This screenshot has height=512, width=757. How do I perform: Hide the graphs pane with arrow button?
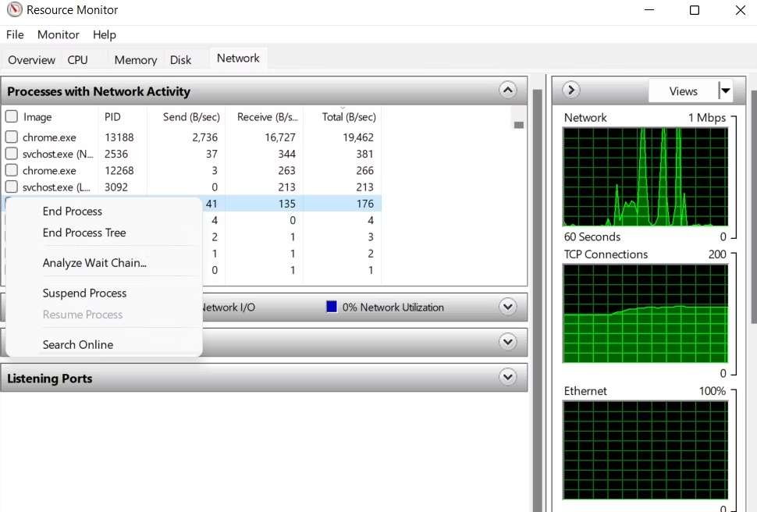571,91
